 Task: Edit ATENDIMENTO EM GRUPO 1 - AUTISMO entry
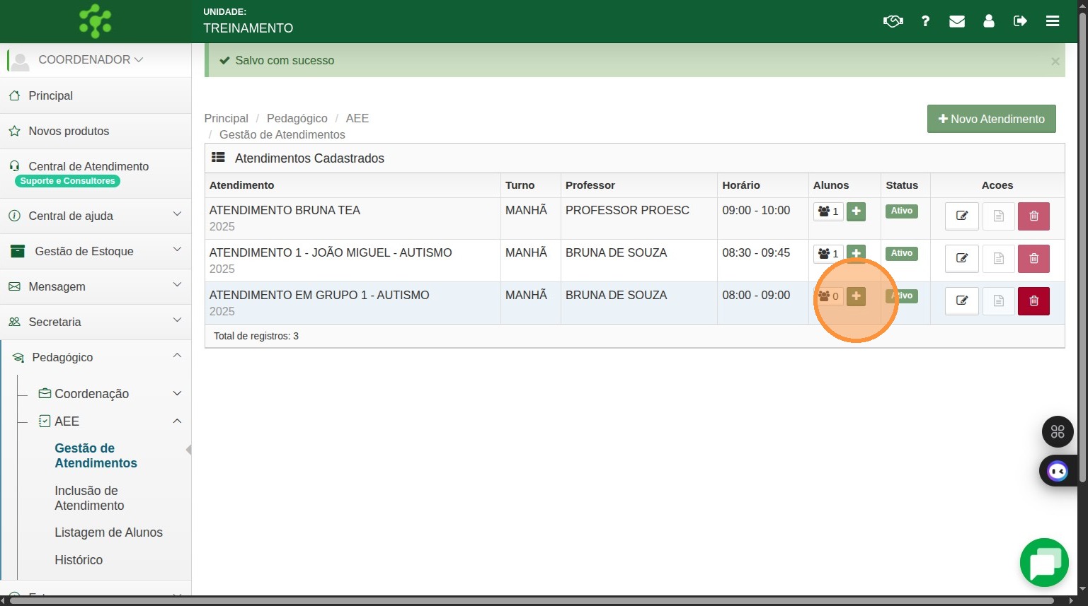[961, 301]
